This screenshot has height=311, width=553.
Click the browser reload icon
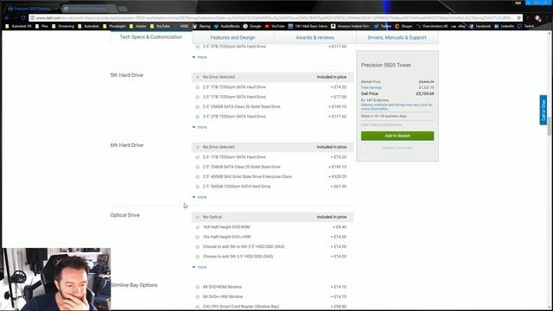(23, 17)
